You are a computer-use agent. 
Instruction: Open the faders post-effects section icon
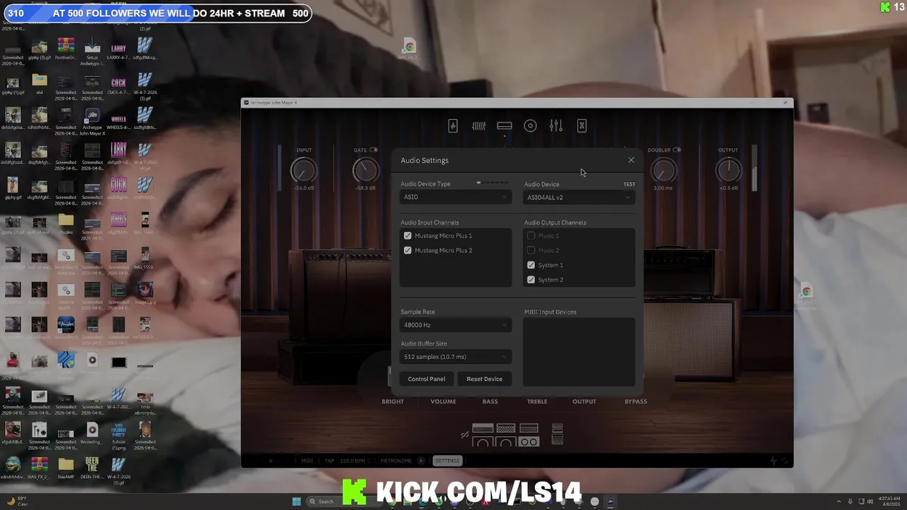click(556, 126)
